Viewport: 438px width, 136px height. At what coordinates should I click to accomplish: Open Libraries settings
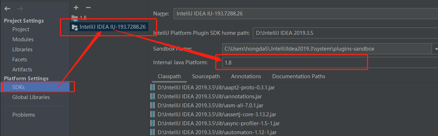pyautogui.click(x=22, y=50)
